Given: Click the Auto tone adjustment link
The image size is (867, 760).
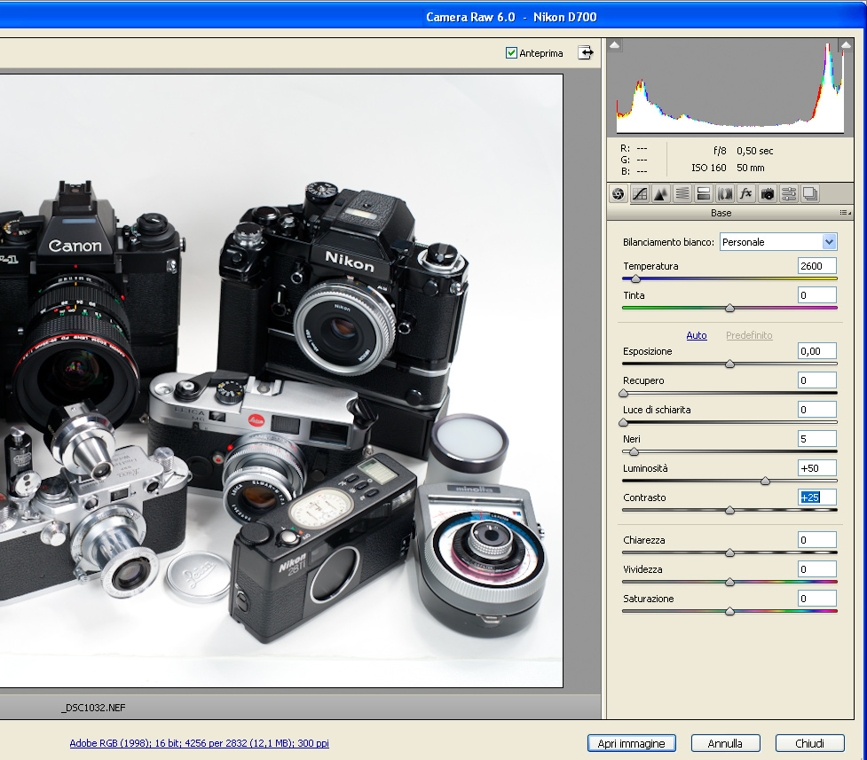Looking at the screenshot, I should point(697,335).
